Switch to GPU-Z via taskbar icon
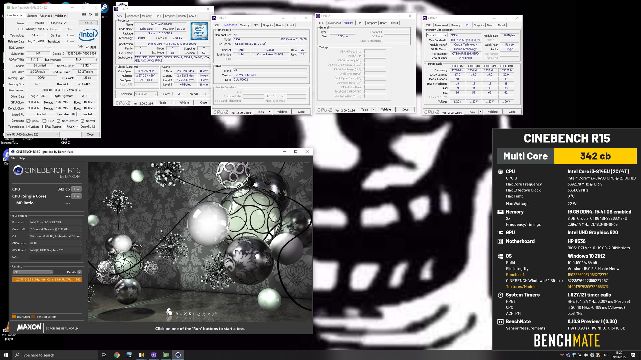The image size is (641, 360). click(x=166, y=355)
